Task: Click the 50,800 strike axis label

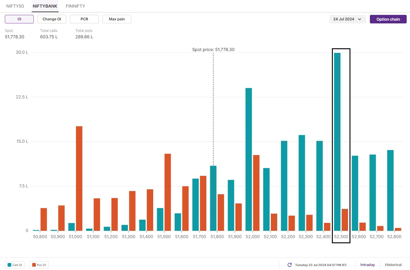Action: click(40, 237)
